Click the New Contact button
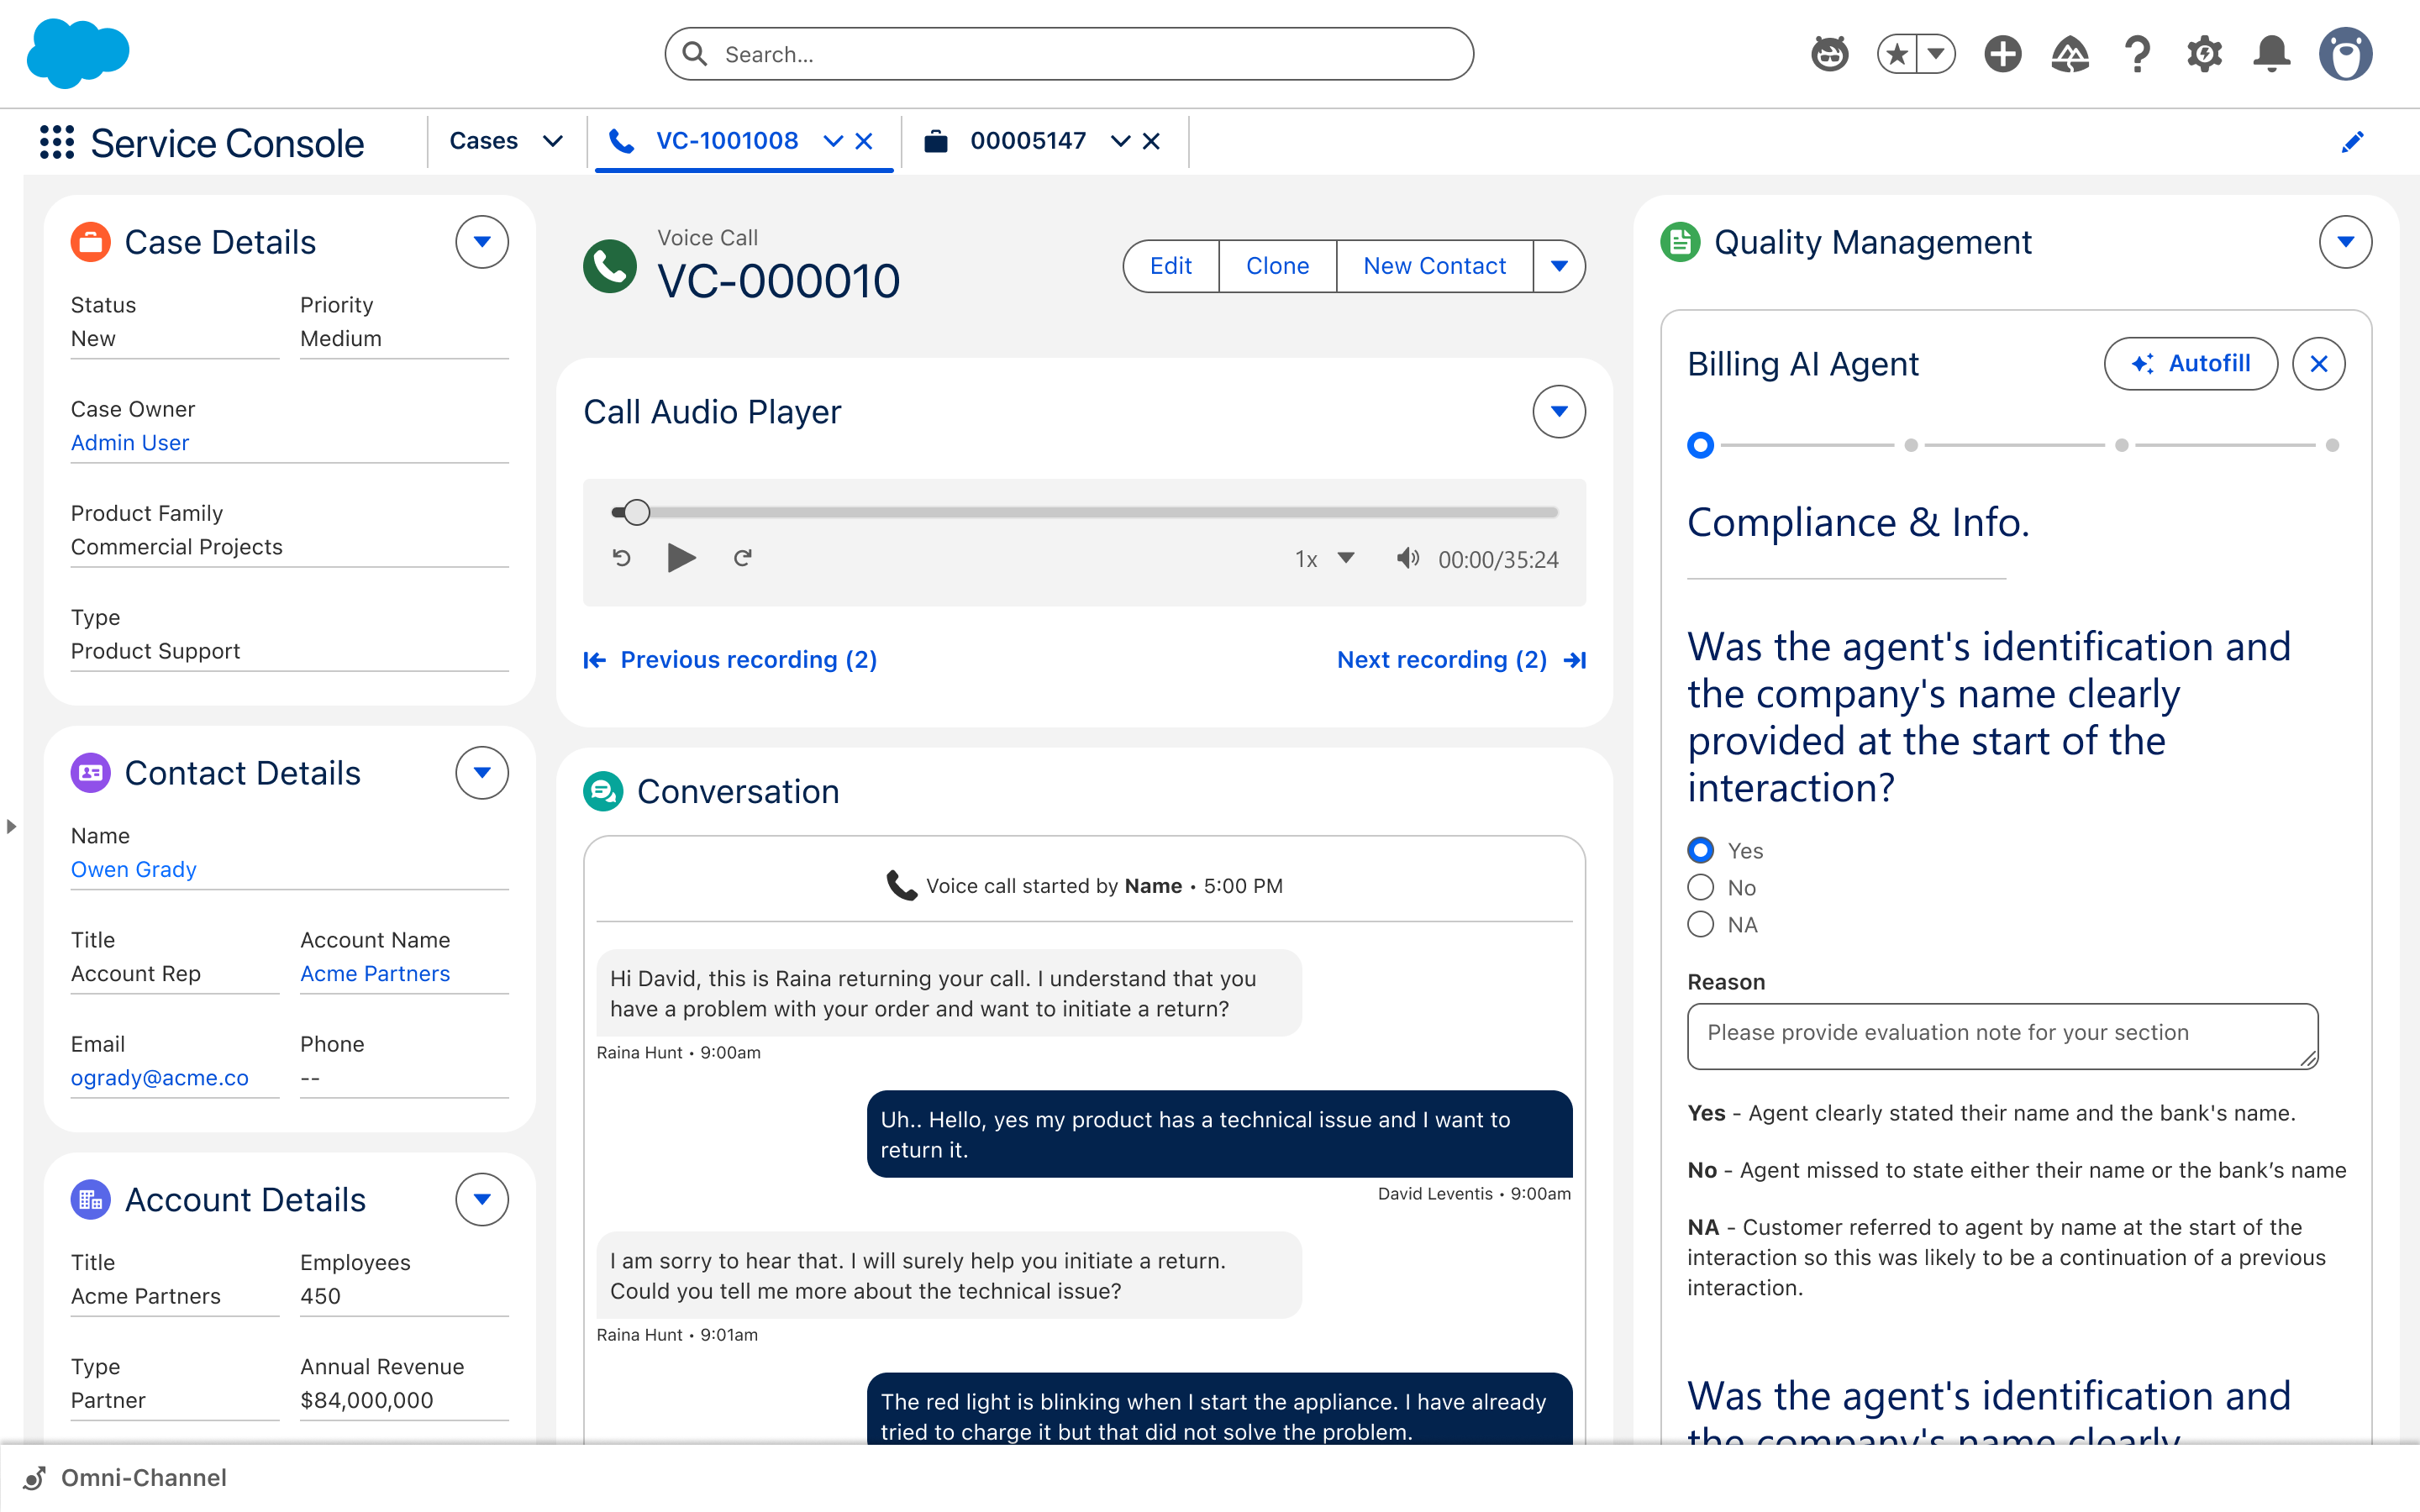 click(1435, 266)
